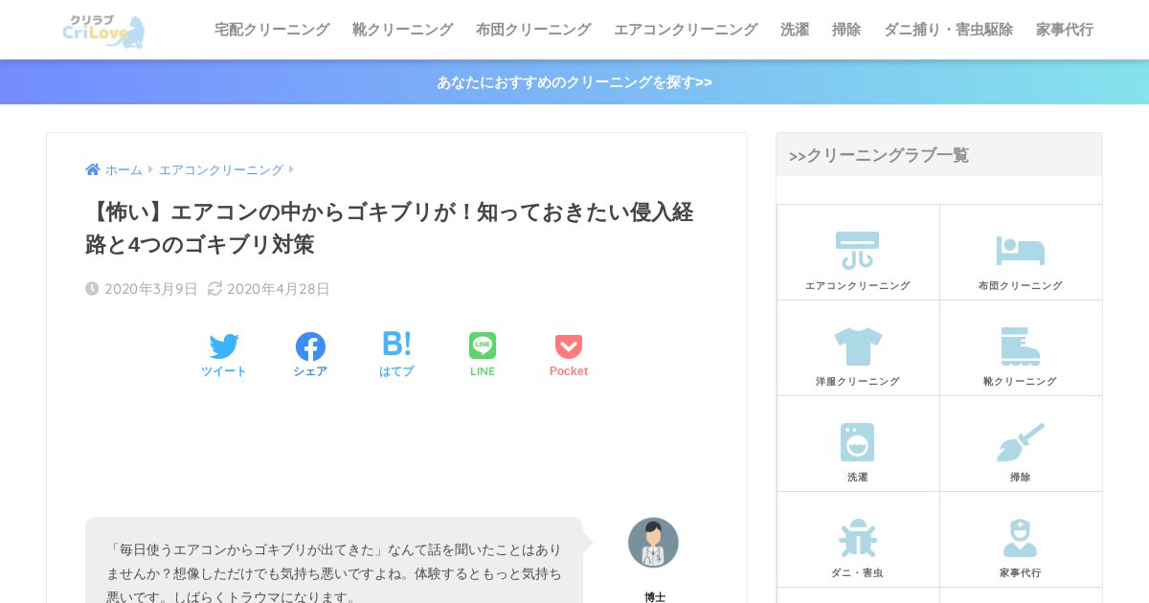1149x603 pixels.
Task: Open 宅配クリーニング in the top navigation
Action: click(272, 30)
